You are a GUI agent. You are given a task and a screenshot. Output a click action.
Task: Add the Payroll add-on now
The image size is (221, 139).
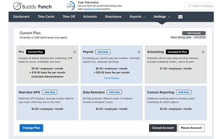[103, 52]
